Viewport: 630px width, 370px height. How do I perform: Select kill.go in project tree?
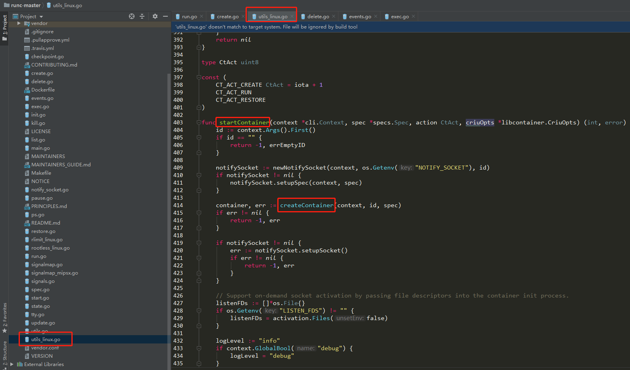click(x=38, y=123)
